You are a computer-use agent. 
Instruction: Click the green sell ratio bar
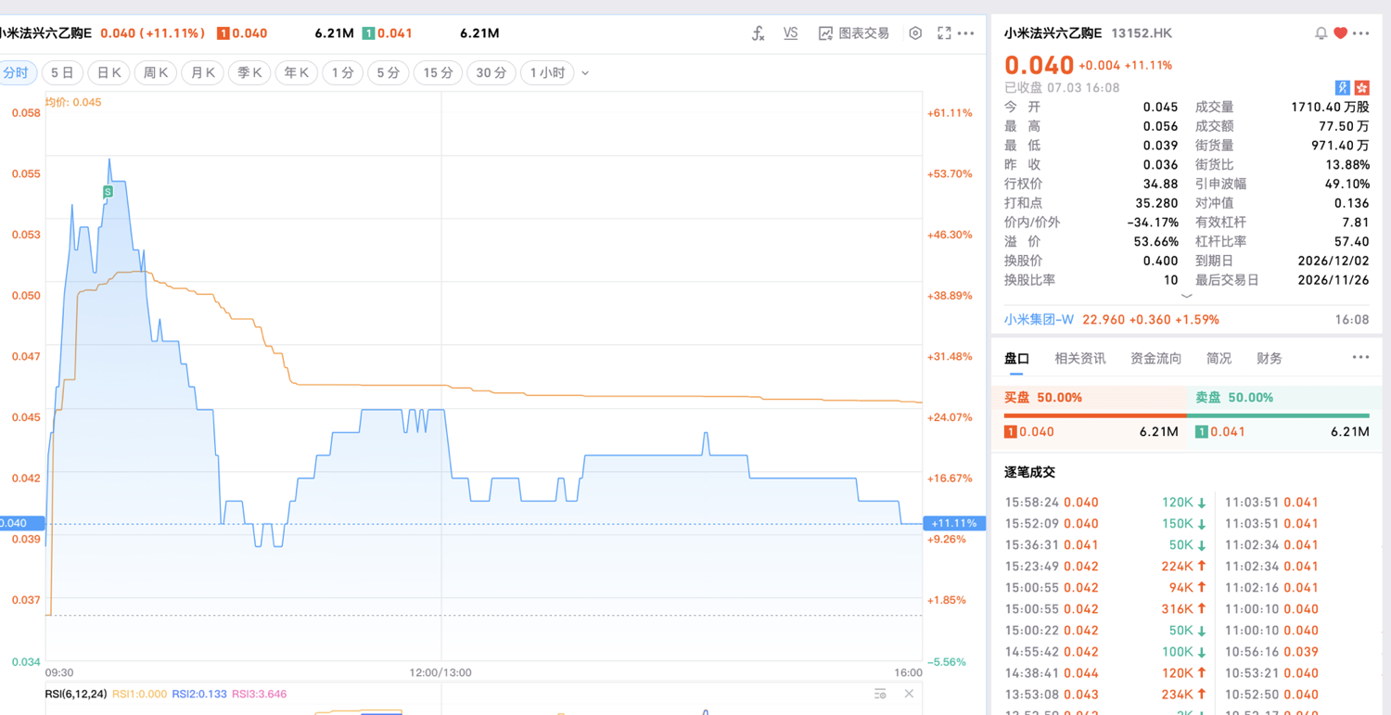click(x=1279, y=415)
